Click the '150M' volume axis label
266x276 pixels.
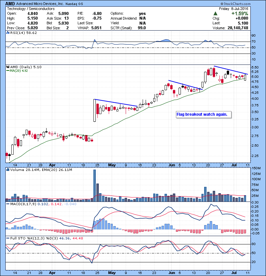[x=256, y=168]
